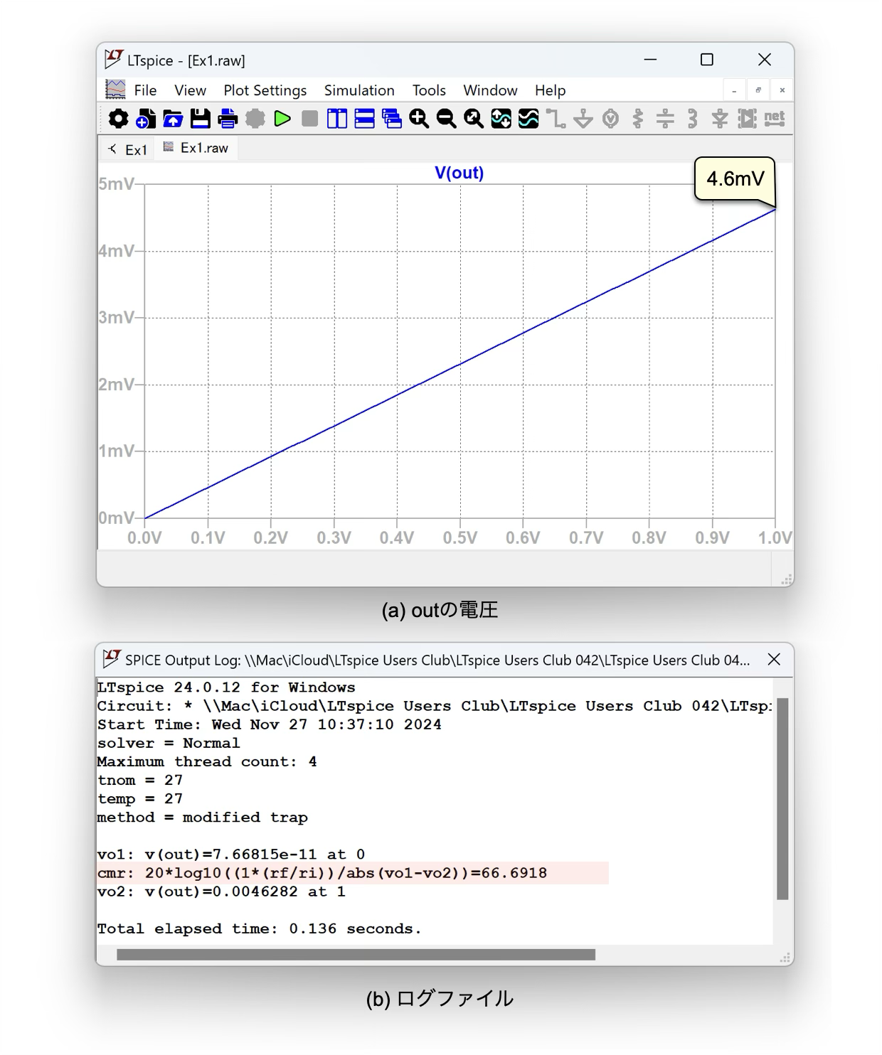Screen dimensions: 882x1055
Task: Click the V(out) trace label
Action: [459, 173]
